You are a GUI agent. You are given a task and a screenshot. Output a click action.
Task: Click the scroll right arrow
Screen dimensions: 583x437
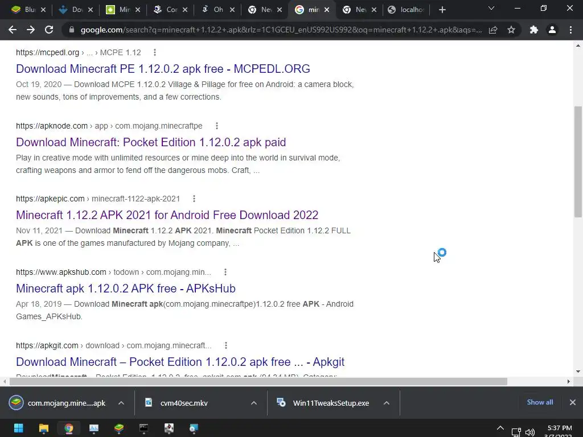pyautogui.click(x=569, y=382)
